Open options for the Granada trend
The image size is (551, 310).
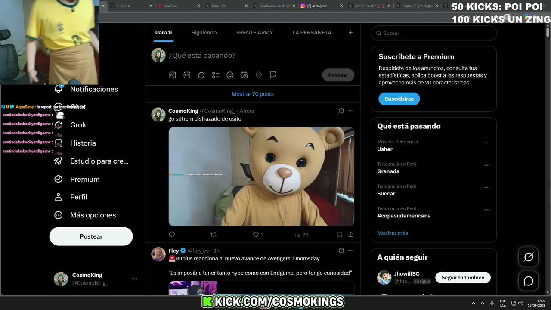click(x=487, y=165)
